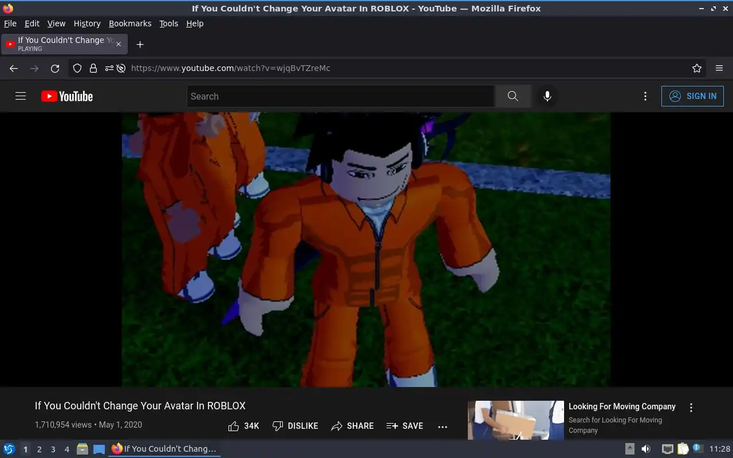The height and width of the screenshot is (458, 733).
Task: Click the DISLIKE thumbs down button
Action: click(x=295, y=426)
